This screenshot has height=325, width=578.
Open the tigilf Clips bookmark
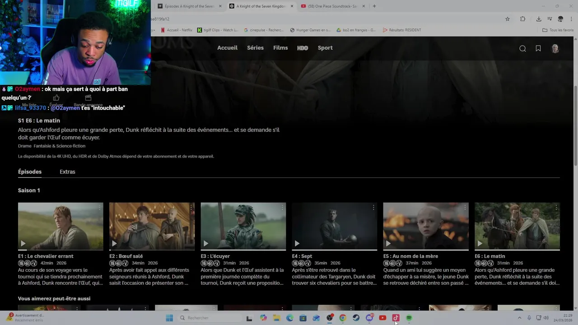(218, 30)
